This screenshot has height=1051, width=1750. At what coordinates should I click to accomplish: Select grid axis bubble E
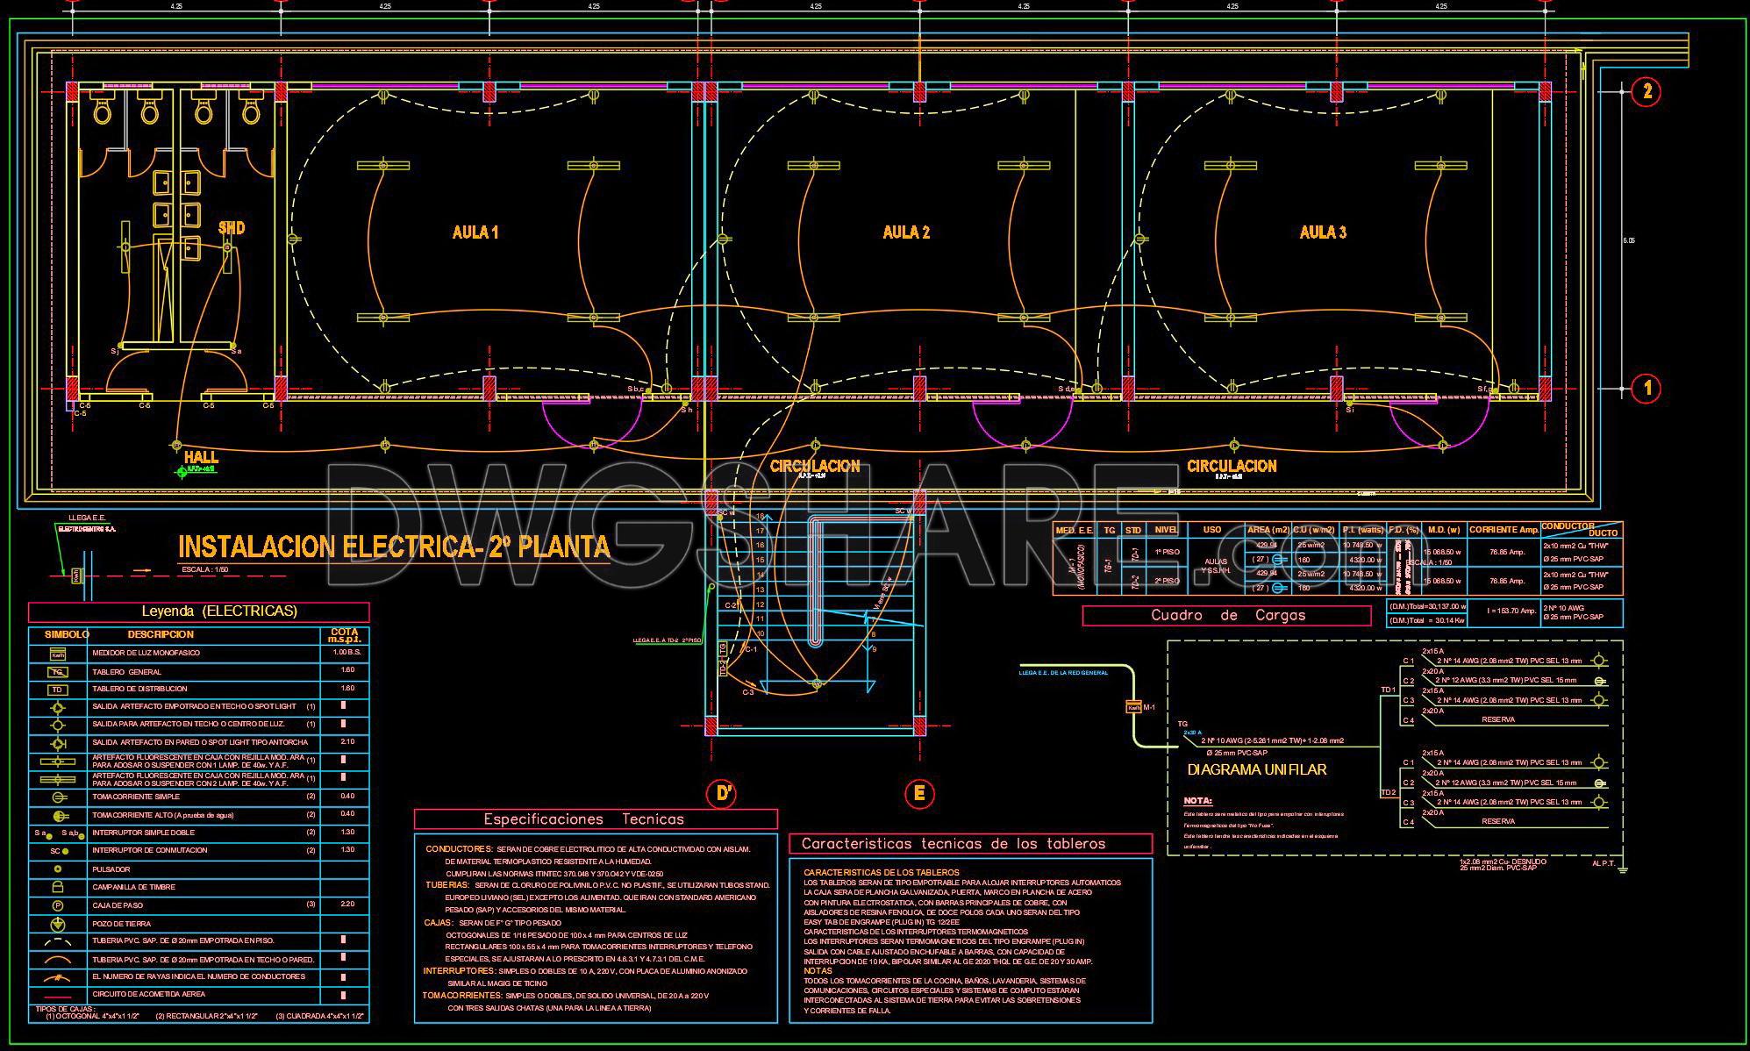(919, 794)
